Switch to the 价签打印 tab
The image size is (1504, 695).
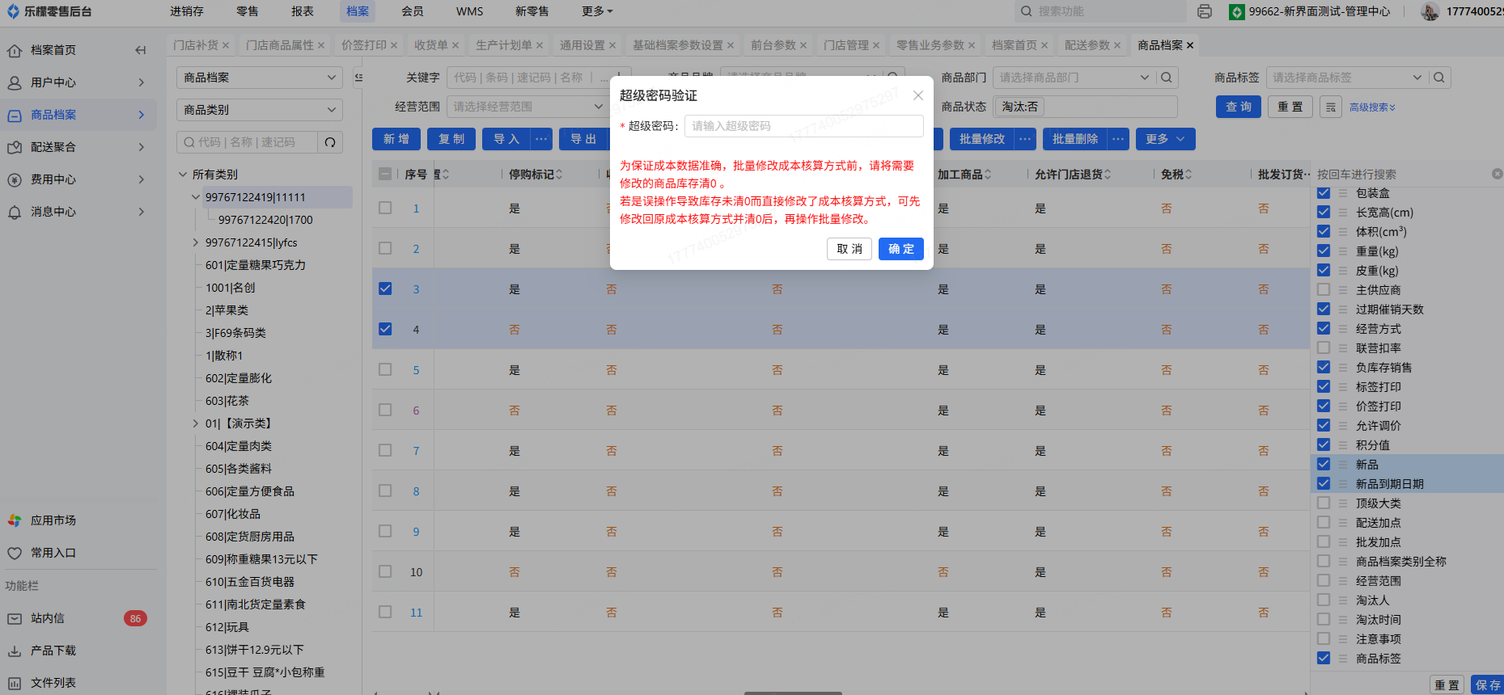click(364, 45)
